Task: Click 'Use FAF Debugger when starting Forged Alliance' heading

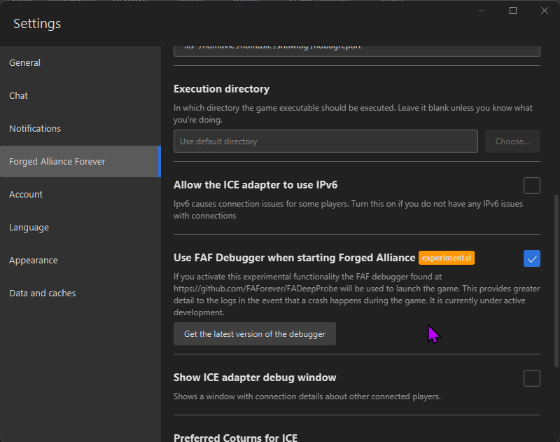Action: [x=294, y=258]
